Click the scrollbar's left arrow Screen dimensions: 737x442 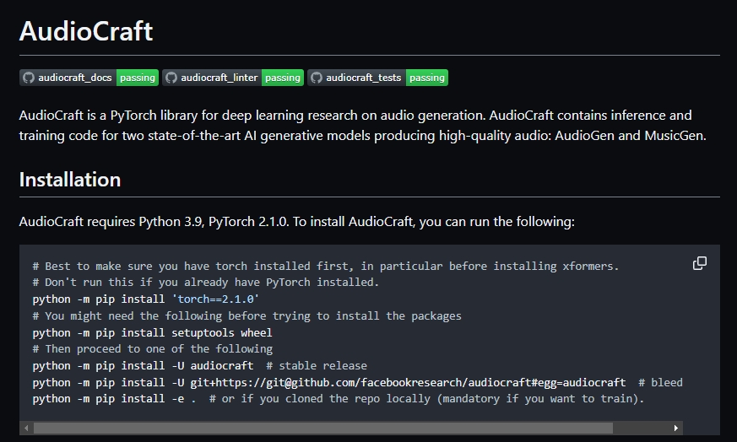[x=26, y=428]
